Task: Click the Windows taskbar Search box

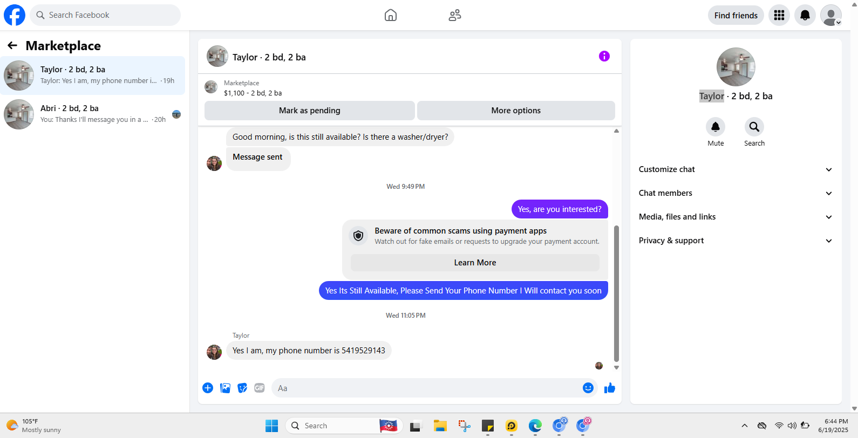Action: (344, 426)
